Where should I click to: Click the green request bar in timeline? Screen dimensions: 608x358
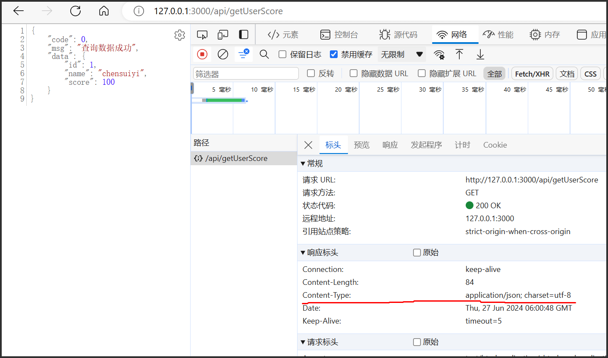coord(225,100)
